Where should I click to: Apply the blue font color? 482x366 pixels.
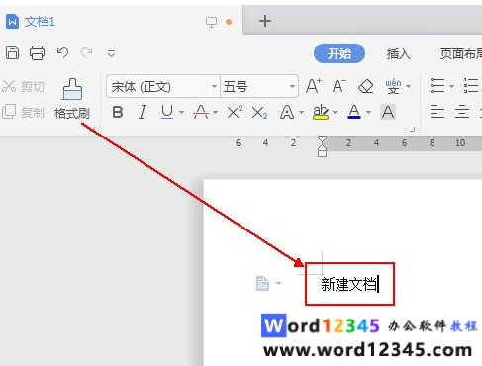354,113
